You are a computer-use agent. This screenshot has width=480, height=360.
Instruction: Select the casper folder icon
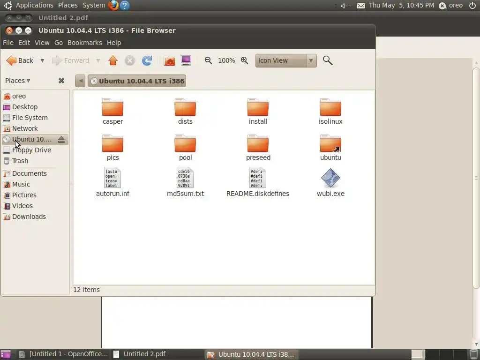pos(112,107)
